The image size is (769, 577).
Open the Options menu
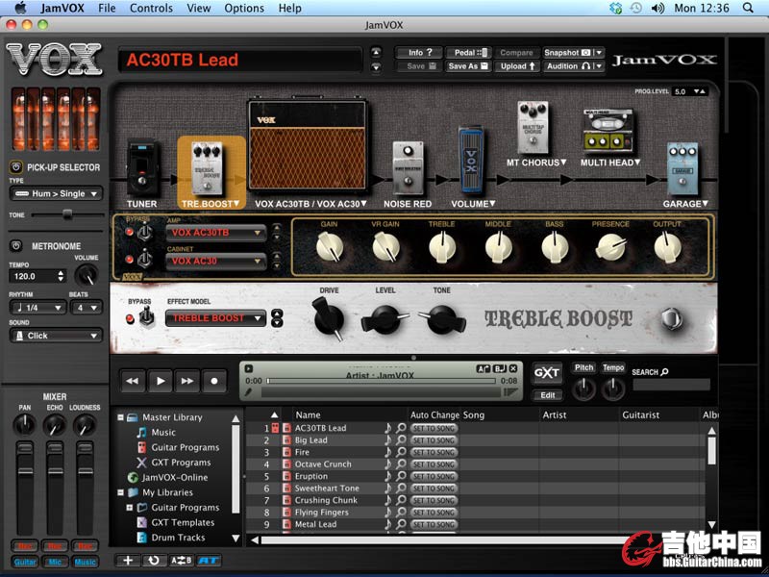(x=244, y=8)
